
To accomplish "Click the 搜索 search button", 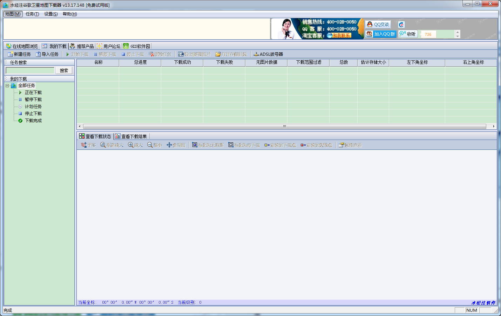I will [x=64, y=70].
